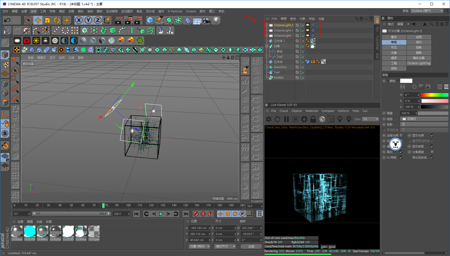
Task: Uncheck the GI 照明 checkbox
Action: (401, 157)
